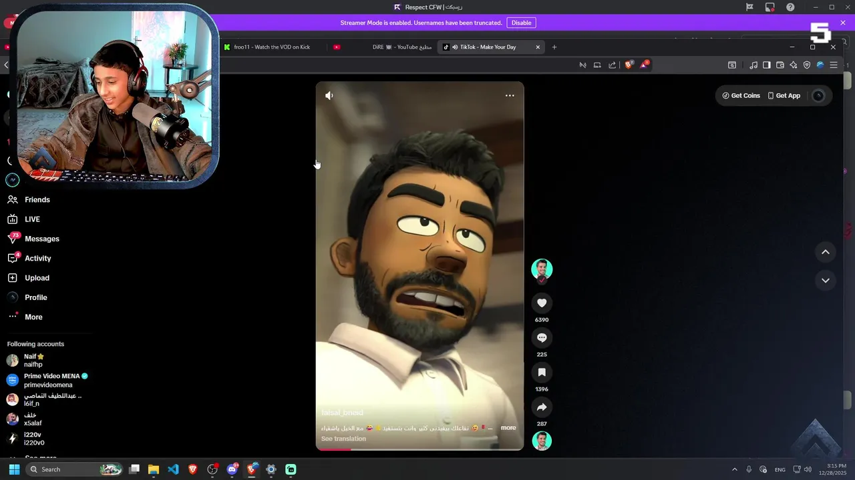Image resolution: width=855 pixels, height=480 pixels.
Task: Open Leo AI sparkle icon
Action: 794,65
